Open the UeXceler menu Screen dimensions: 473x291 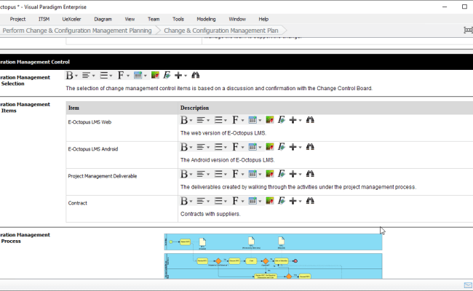click(x=71, y=20)
